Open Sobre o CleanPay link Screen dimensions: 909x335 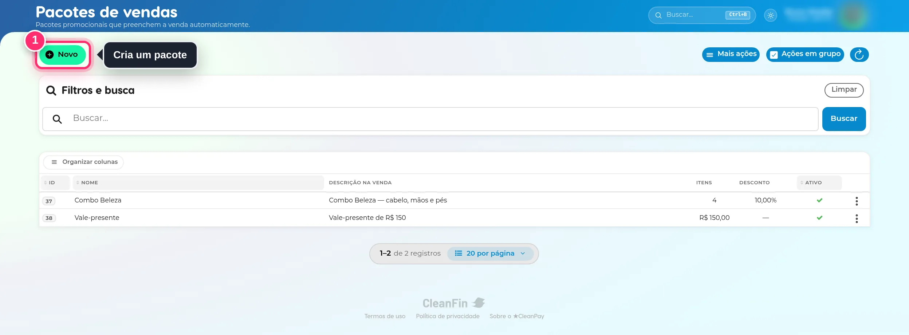[517, 316]
